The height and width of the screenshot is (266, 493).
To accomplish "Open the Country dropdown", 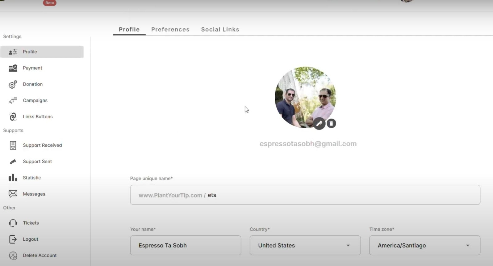I will click(305, 245).
